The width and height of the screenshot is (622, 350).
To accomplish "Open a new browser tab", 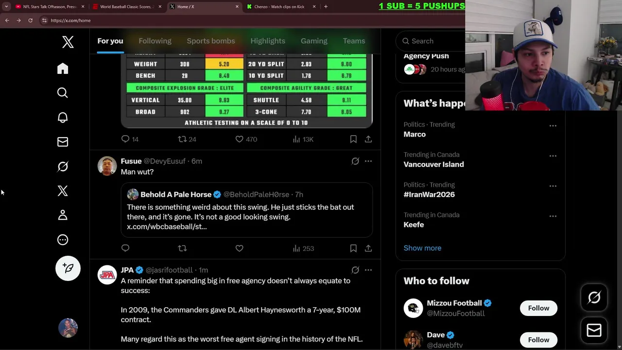I will click(326, 7).
